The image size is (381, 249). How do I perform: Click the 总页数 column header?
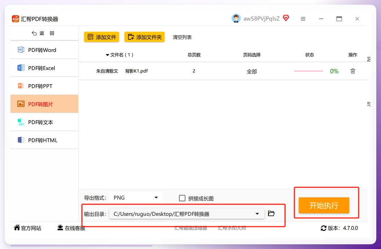click(194, 55)
